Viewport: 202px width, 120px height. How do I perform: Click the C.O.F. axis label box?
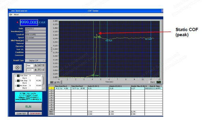point(30,70)
